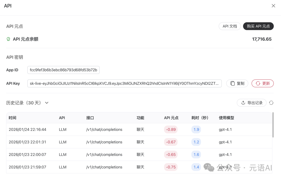Click the 耗时（秒） column header

(x=200, y=118)
